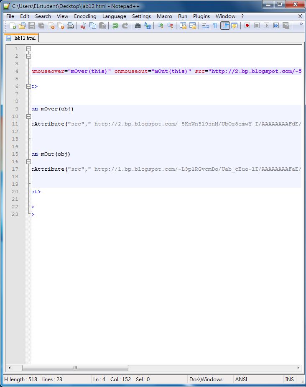Click "length : 518" status bar text
Image resolution: width=306 pixels, height=387 pixels.
point(23,379)
